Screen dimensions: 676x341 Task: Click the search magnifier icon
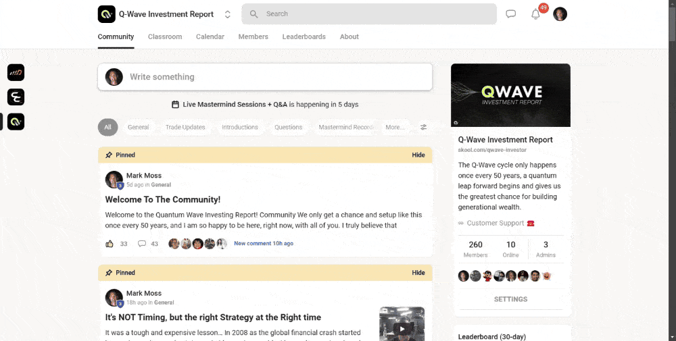(x=254, y=14)
